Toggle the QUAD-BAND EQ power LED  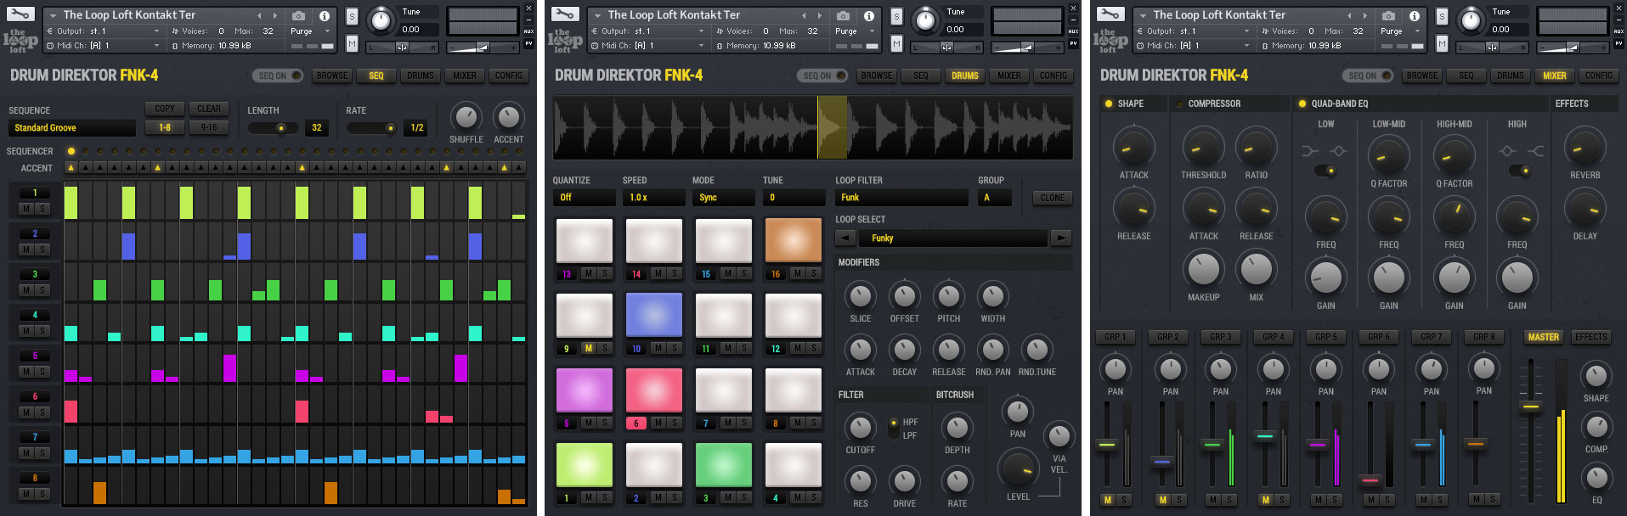1302,104
